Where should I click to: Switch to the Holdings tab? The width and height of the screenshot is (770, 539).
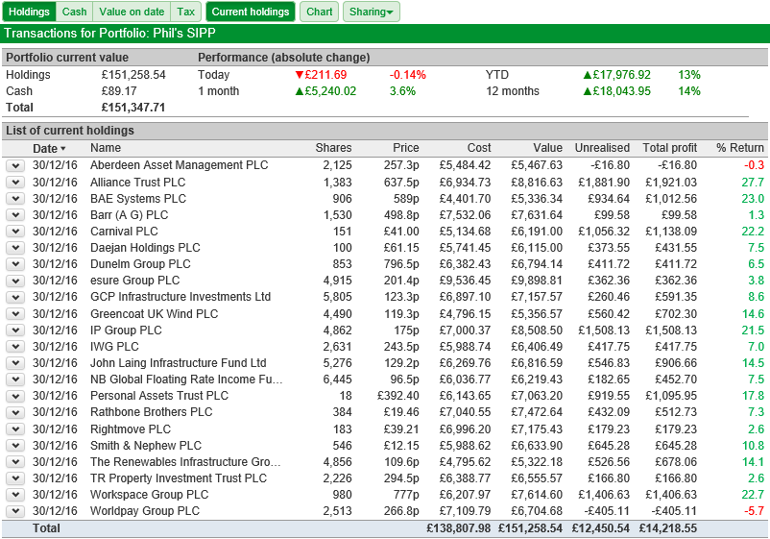pyautogui.click(x=29, y=12)
